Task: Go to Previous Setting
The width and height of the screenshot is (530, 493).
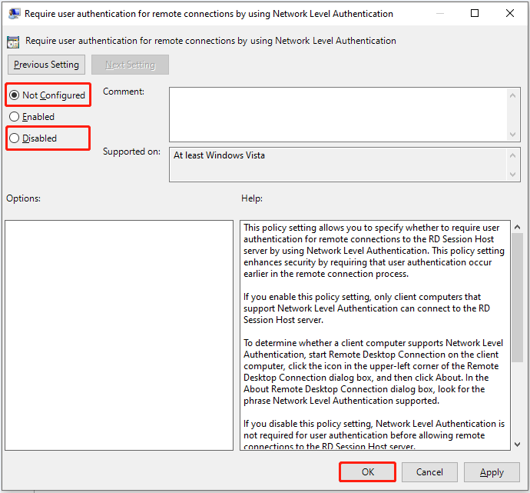Action: click(x=47, y=65)
